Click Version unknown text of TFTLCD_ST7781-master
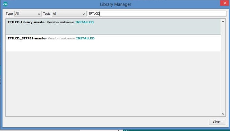This screenshot has height=131, width=230. [61, 38]
